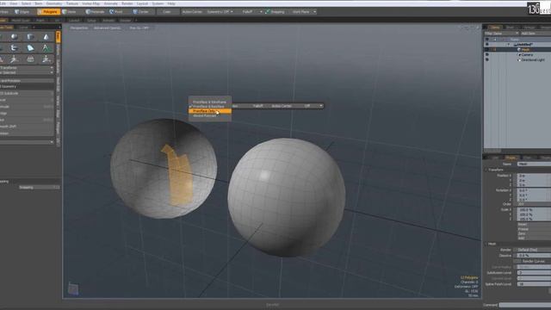
Task: Switch to the Items tab in right panel
Action: (x=495, y=27)
